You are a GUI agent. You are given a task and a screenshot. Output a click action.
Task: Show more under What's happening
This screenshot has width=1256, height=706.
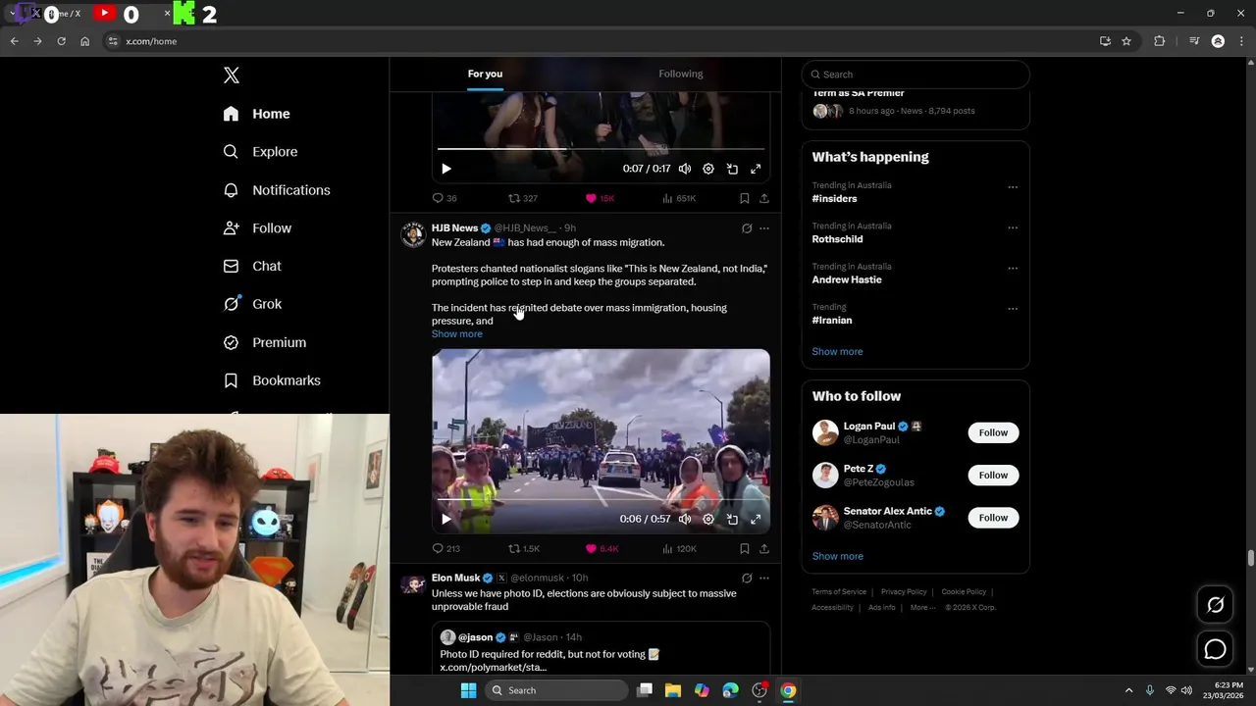pyautogui.click(x=837, y=352)
